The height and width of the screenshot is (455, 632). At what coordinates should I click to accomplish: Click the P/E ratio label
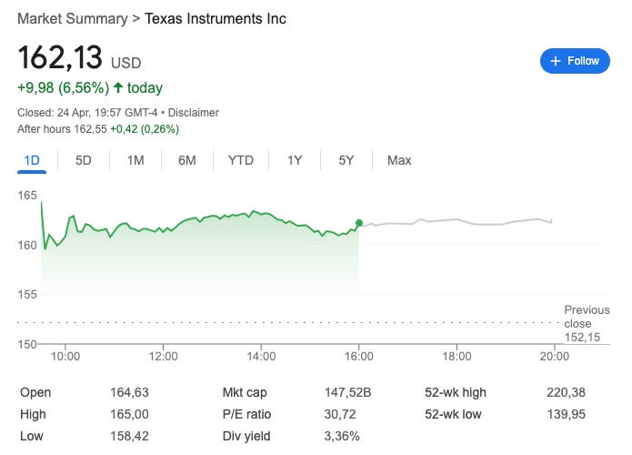coord(246,414)
